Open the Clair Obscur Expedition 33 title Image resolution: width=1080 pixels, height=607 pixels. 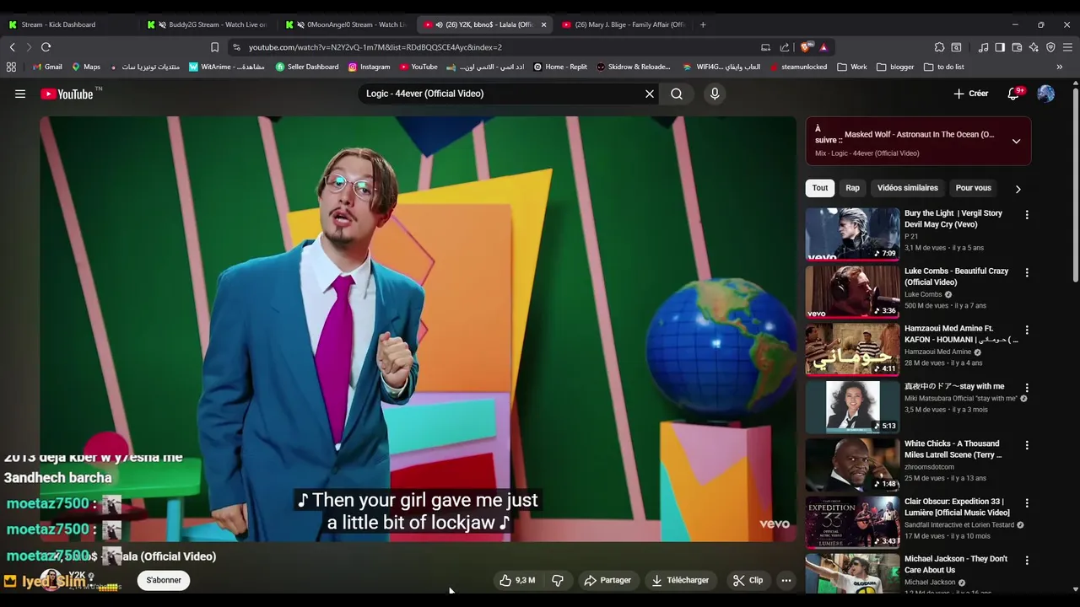click(x=957, y=507)
